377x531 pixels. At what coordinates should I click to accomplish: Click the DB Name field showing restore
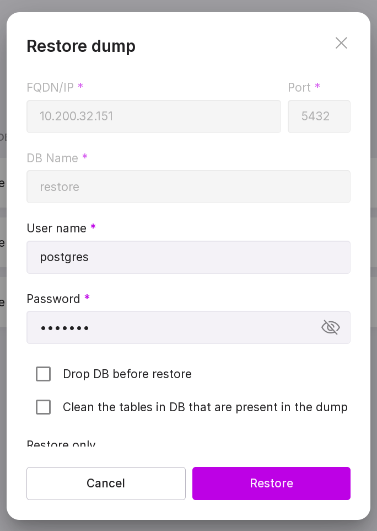tap(188, 187)
